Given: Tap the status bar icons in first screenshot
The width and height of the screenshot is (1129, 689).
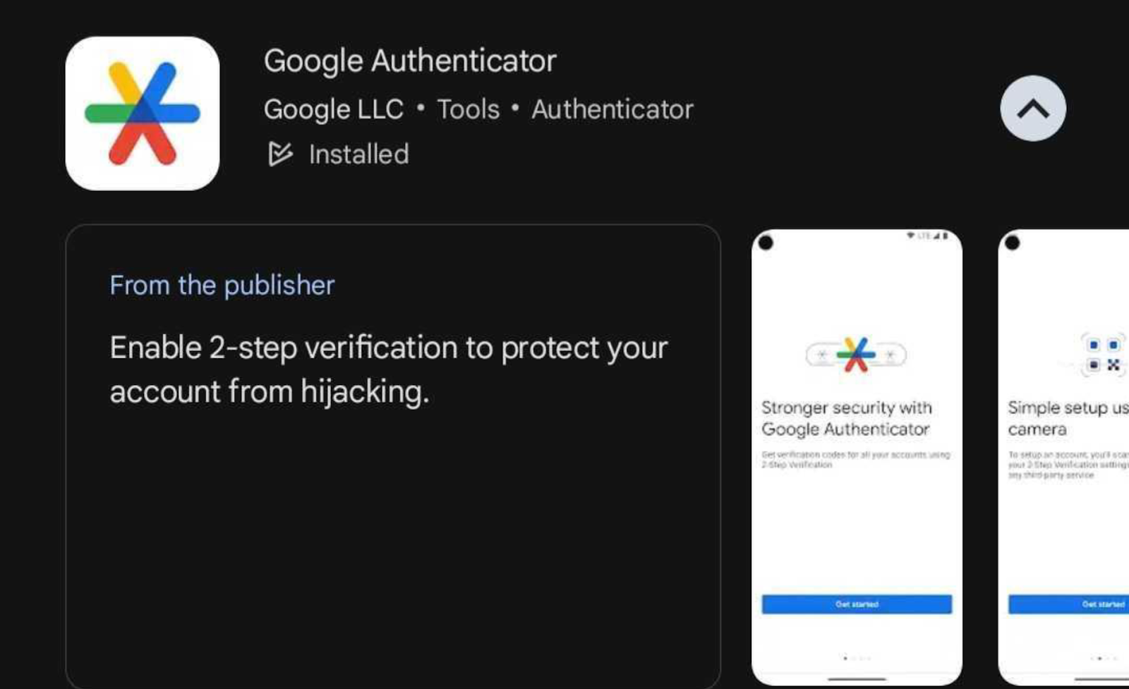Looking at the screenshot, I should [927, 236].
